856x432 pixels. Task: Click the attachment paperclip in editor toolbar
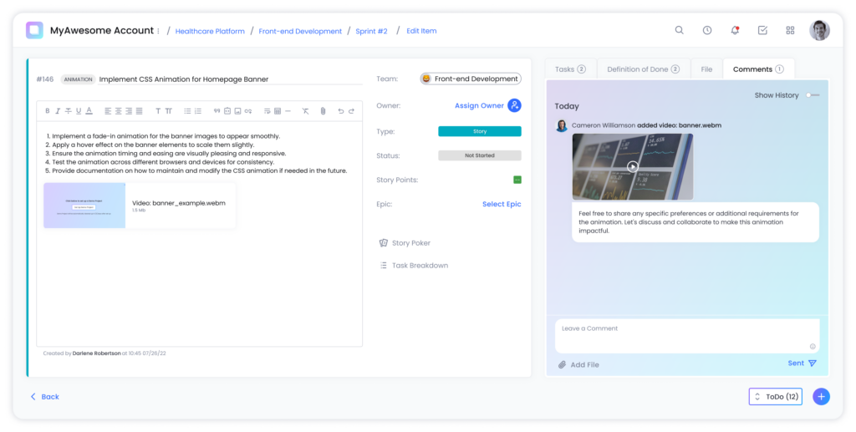tap(322, 110)
